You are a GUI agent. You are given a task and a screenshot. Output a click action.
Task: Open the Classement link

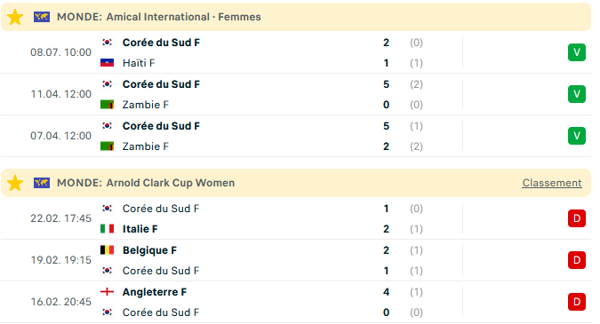(x=552, y=183)
